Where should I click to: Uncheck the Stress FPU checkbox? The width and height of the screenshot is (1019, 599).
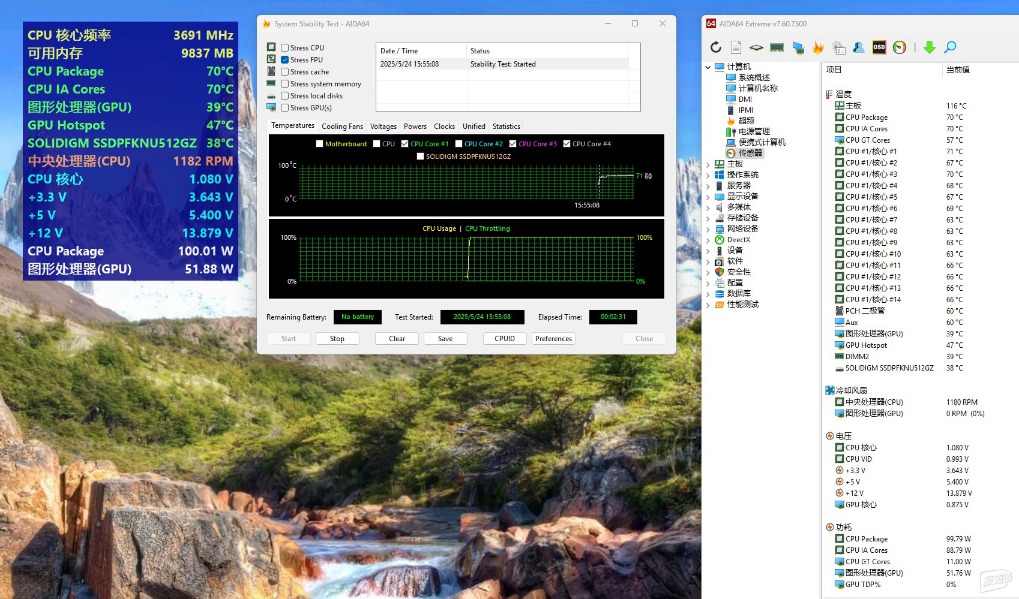(285, 59)
